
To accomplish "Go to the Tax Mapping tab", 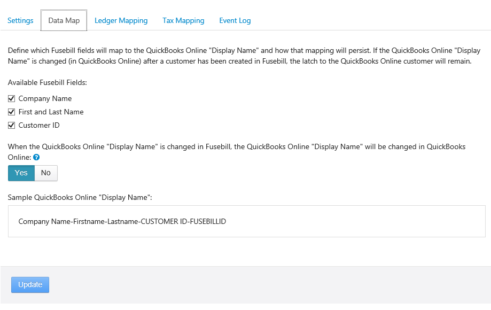I will (183, 21).
